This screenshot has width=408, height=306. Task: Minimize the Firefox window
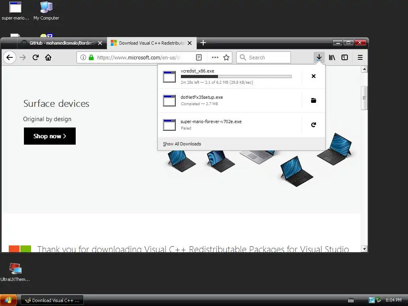point(337,42)
